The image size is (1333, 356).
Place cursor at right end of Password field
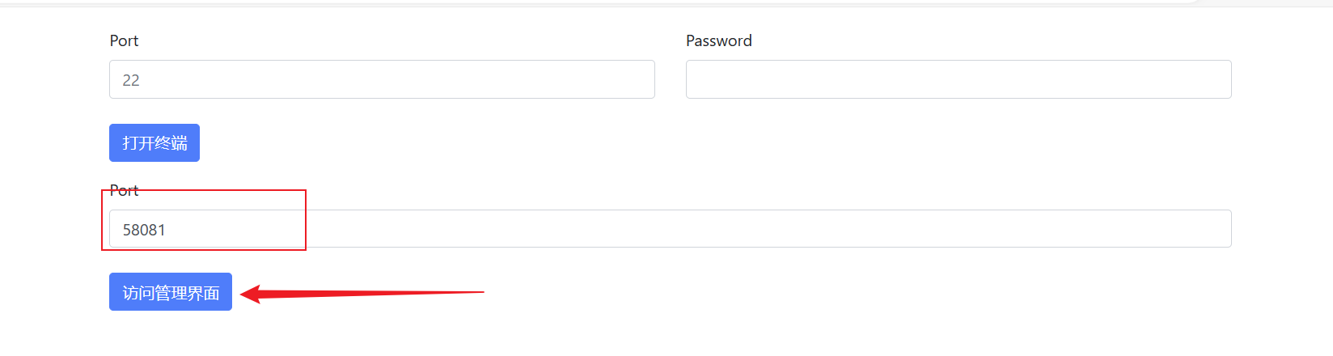tap(1217, 79)
